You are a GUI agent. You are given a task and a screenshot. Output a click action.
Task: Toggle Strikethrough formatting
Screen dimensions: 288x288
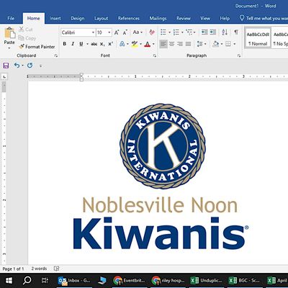click(x=94, y=44)
